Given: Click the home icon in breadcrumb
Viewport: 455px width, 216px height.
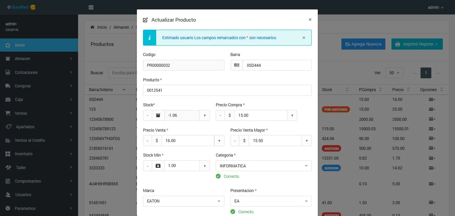Looking at the screenshot, I should [92, 27].
